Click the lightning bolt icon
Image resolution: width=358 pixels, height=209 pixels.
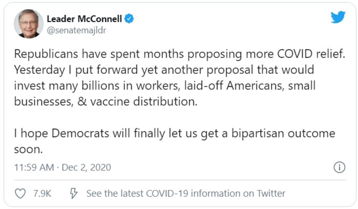(74, 193)
